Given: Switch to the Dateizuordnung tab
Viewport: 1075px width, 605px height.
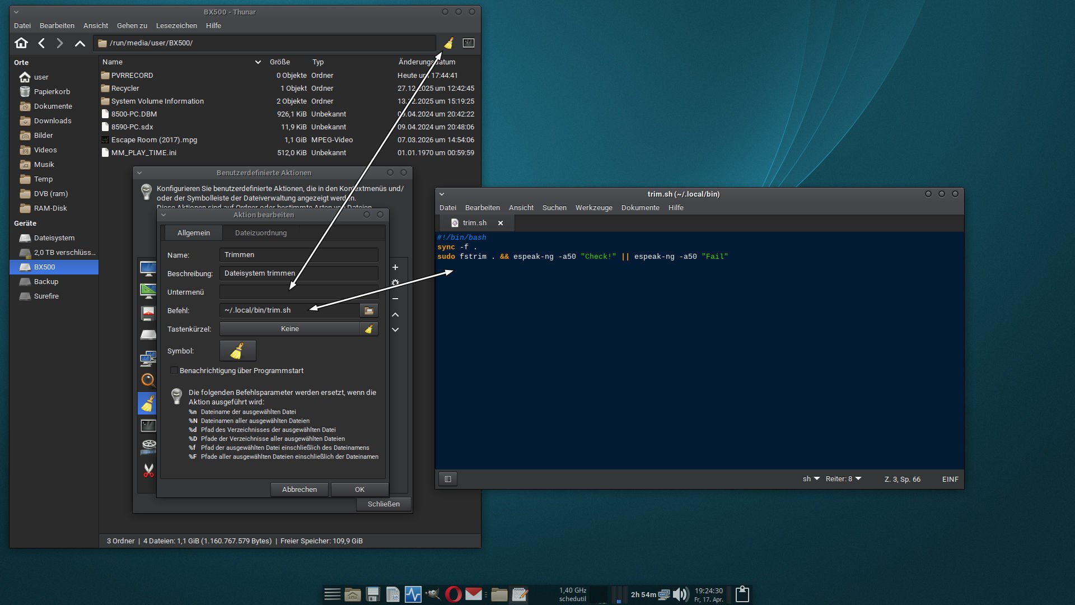Looking at the screenshot, I should pos(261,233).
